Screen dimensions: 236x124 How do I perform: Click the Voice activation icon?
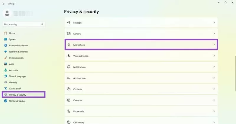[69, 56]
